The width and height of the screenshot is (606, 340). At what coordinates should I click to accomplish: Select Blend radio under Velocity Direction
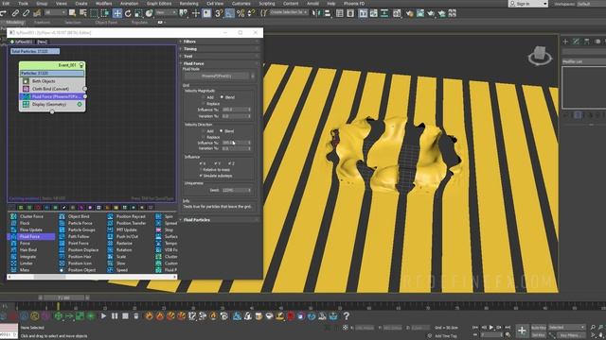[x=222, y=131]
